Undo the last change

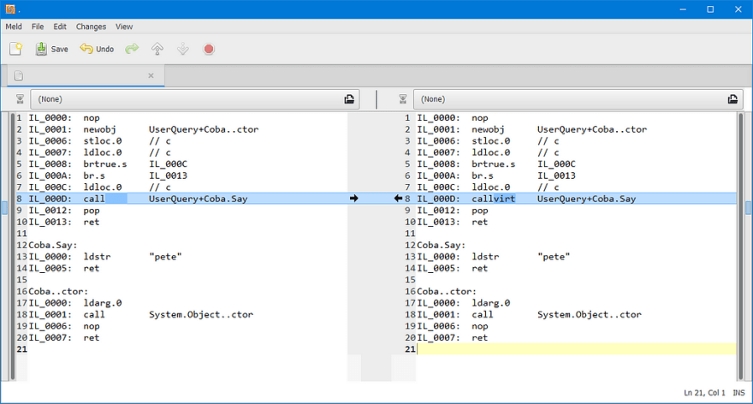(97, 49)
